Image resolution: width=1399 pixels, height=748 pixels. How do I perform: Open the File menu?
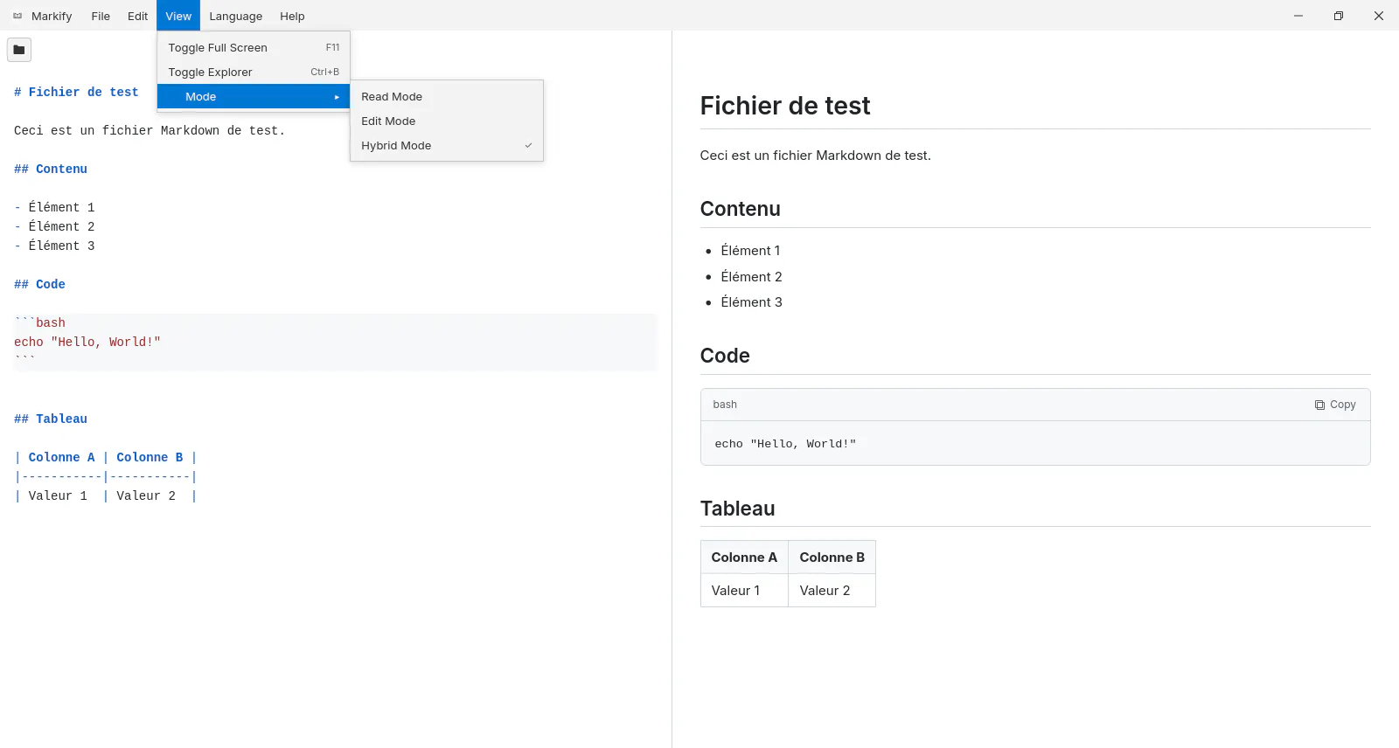pyautogui.click(x=101, y=16)
